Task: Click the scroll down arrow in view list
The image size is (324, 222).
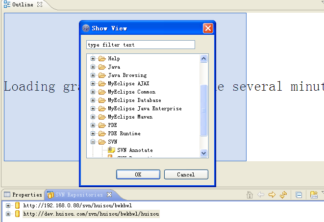Action: click(x=203, y=153)
